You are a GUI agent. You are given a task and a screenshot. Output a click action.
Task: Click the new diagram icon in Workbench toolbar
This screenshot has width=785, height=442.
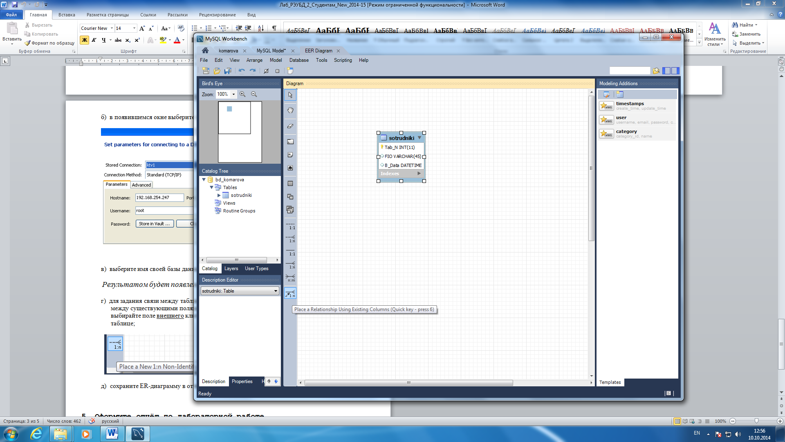tap(290, 71)
